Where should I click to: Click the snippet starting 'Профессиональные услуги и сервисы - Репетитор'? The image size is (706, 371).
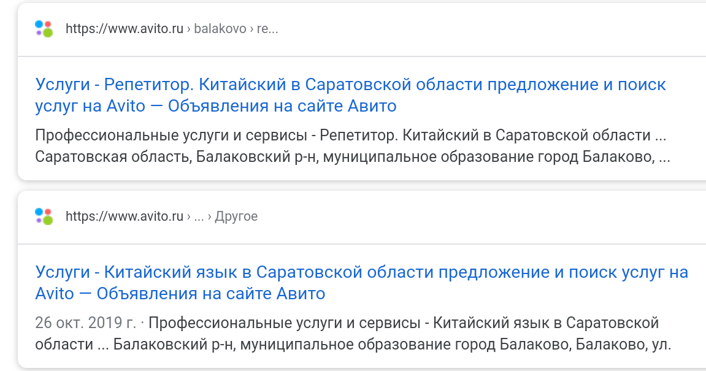pos(350,135)
